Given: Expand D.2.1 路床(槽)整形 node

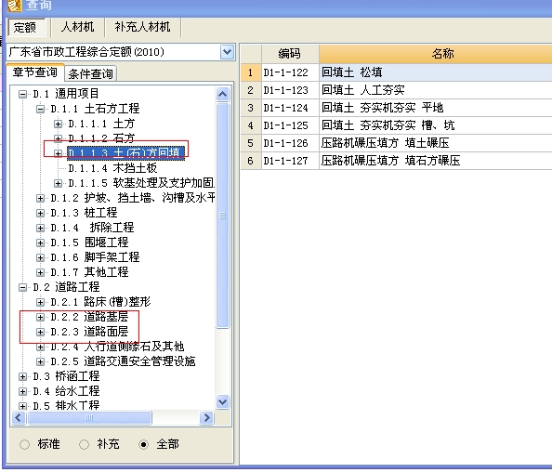Looking at the screenshot, I should 41,302.
